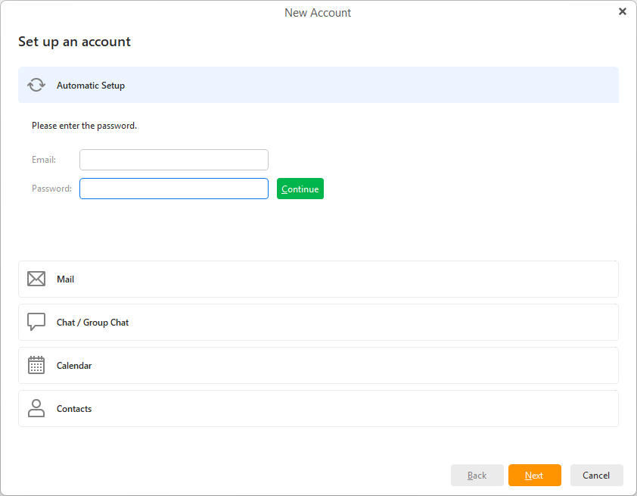Expand the Calendar account section
Viewport: 637px width, 496px height.
pyautogui.click(x=318, y=366)
